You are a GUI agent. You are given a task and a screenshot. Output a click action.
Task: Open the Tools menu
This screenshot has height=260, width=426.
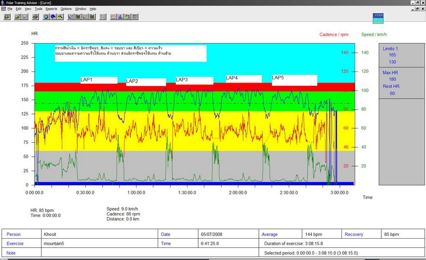tap(38, 9)
